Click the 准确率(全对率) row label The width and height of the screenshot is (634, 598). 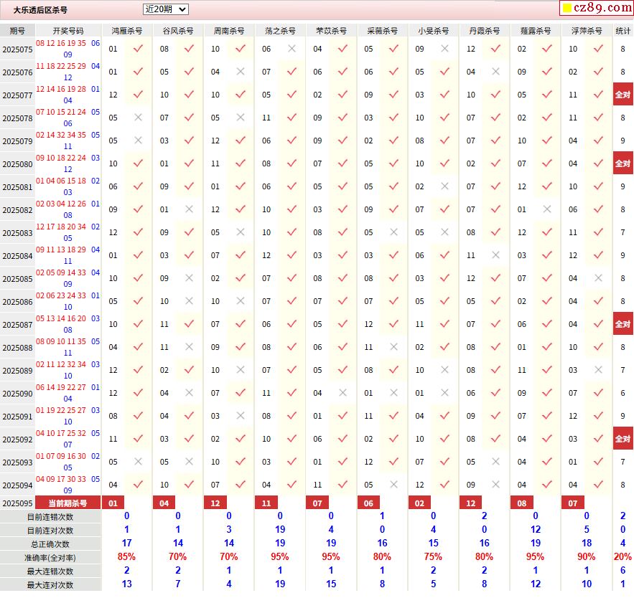50,558
